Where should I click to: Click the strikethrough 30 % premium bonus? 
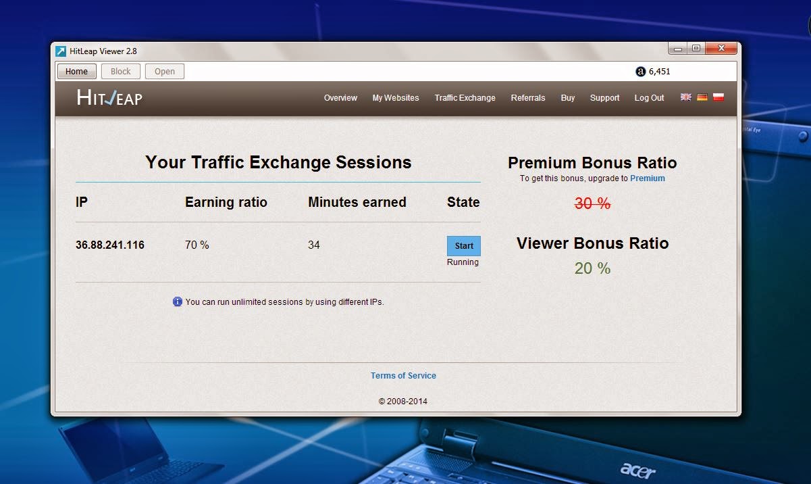coord(592,203)
